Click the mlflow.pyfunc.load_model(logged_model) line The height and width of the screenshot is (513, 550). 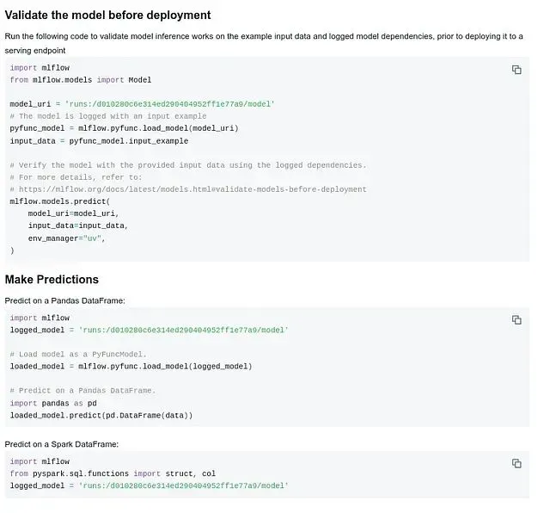(x=131, y=366)
